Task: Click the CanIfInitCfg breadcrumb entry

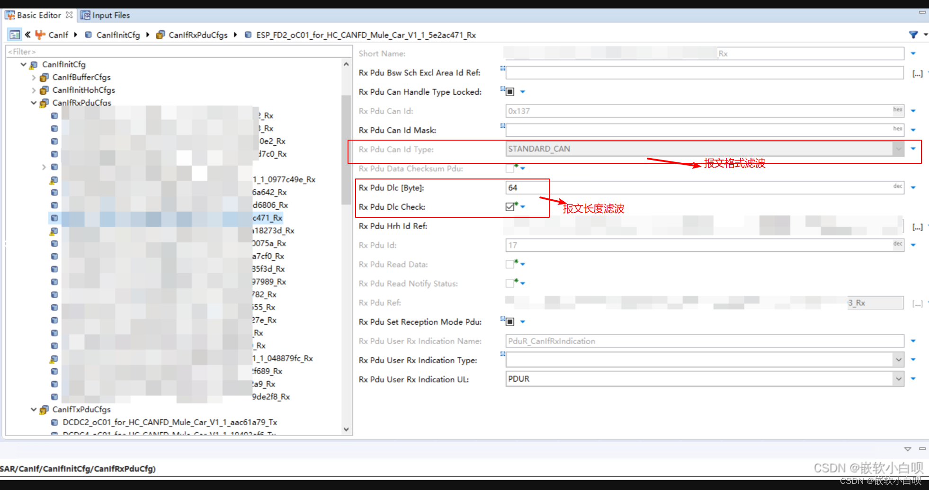Action: (118, 35)
